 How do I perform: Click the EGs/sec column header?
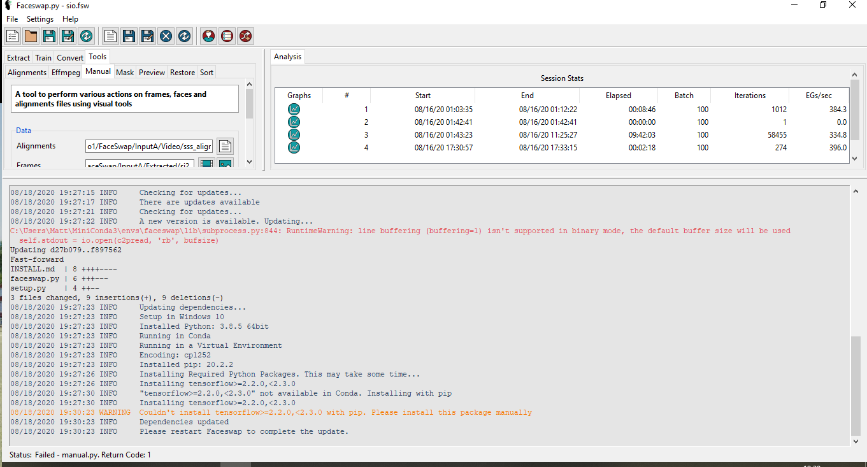pyautogui.click(x=819, y=96)
